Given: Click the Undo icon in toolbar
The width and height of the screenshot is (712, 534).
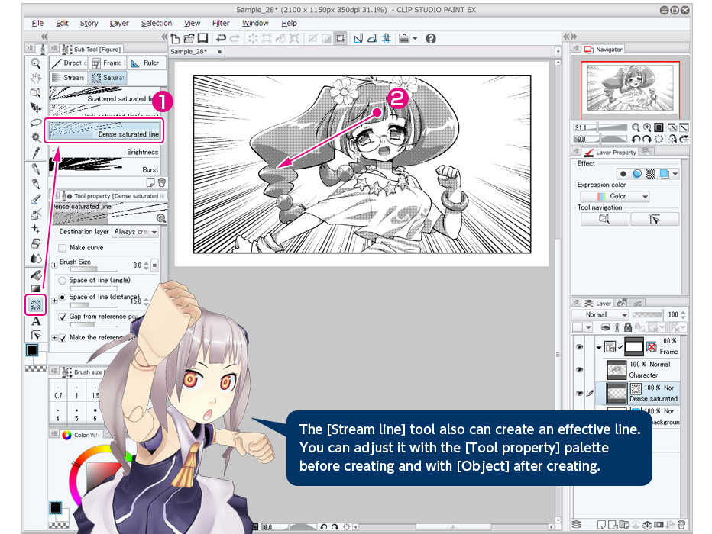Looking at the screenshot, I should pyautogui.click(x=221, y=38).
